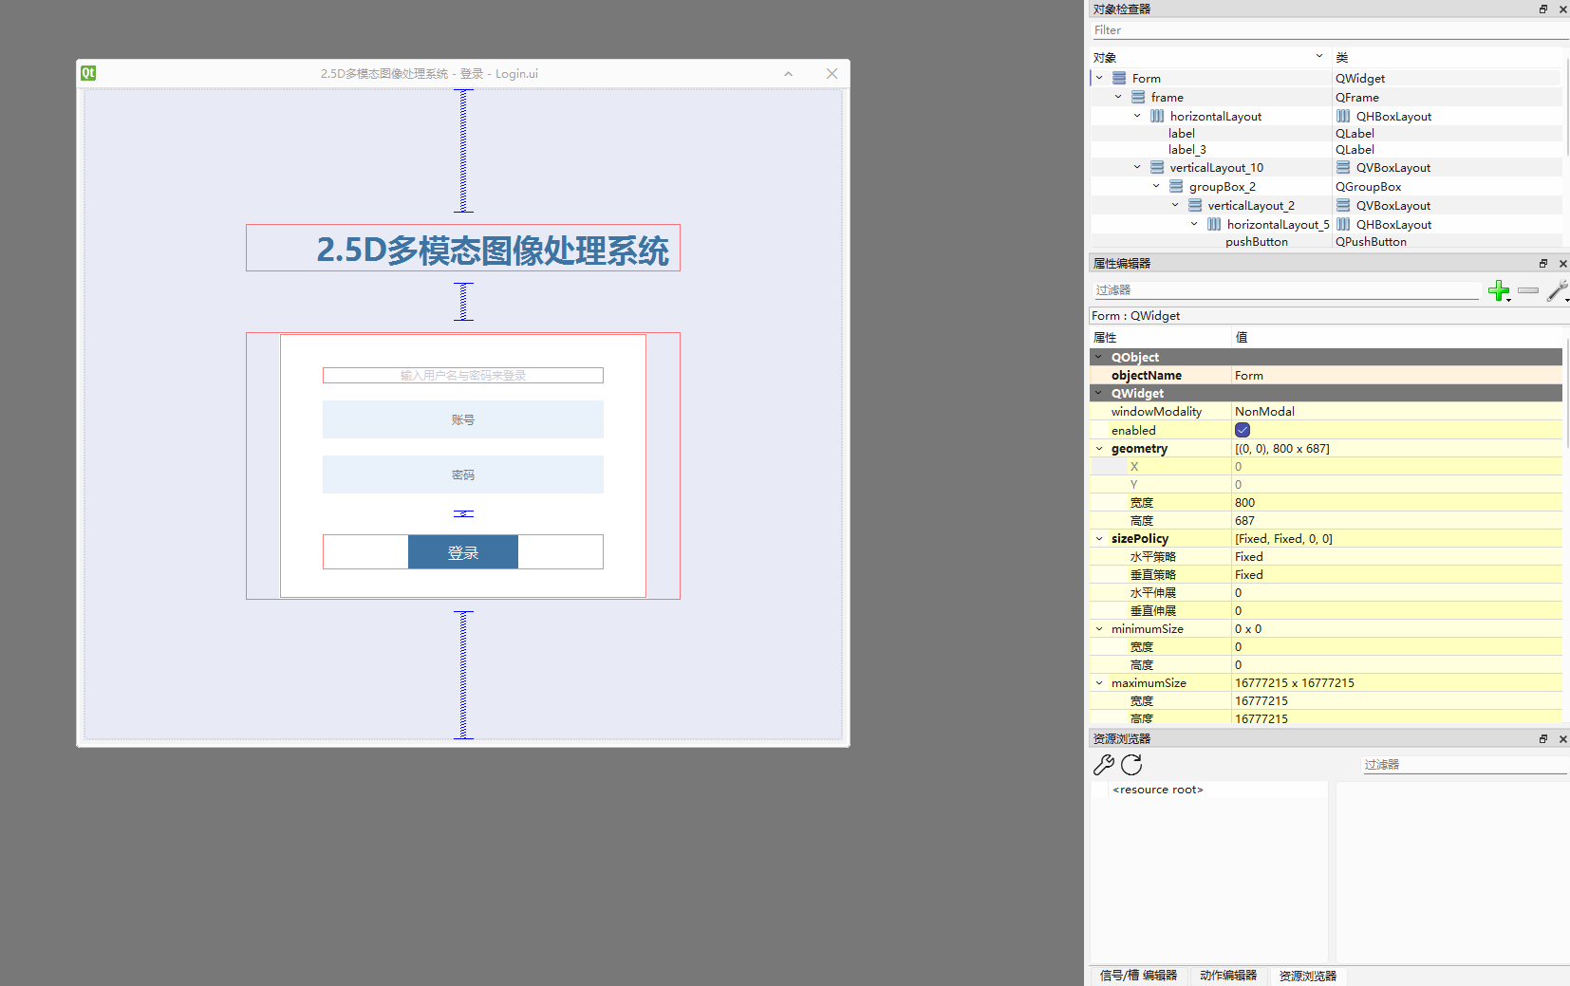This screenshot has height=986, width=1570.
Task: Uncheck the enabled property checkbox
Action: pos(1243,429)
